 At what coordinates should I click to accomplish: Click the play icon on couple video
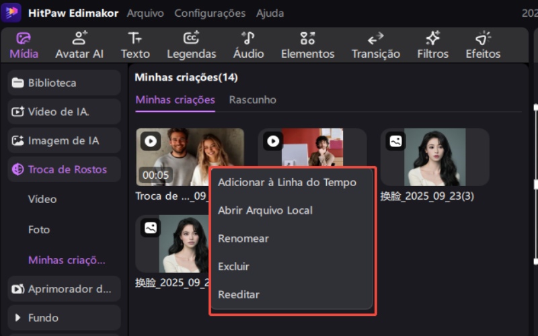pos(150,141)
